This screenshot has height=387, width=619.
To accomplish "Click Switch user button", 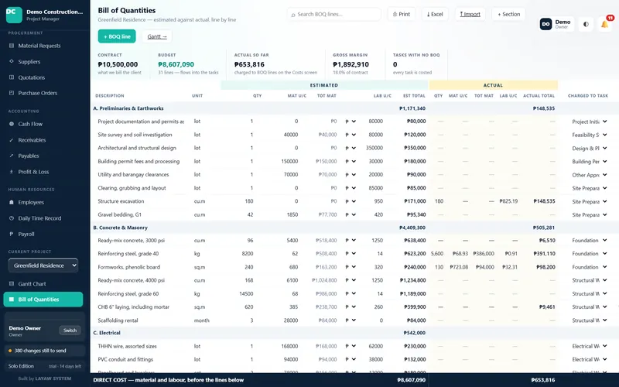I will (70, 330).
